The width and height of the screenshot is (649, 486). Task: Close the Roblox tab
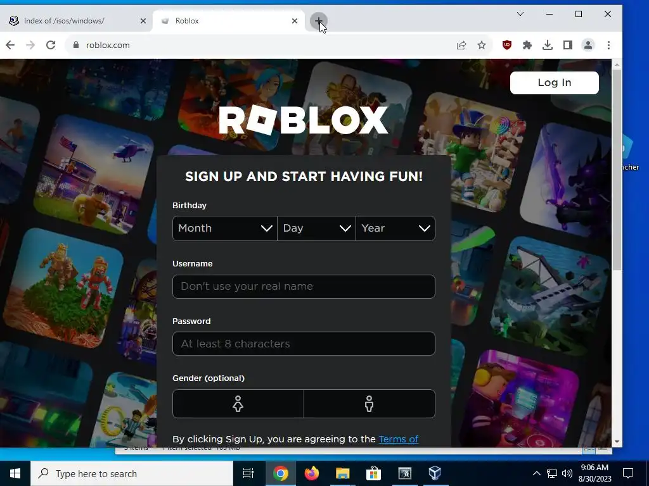pyautogui.click(x=295, y=21)
